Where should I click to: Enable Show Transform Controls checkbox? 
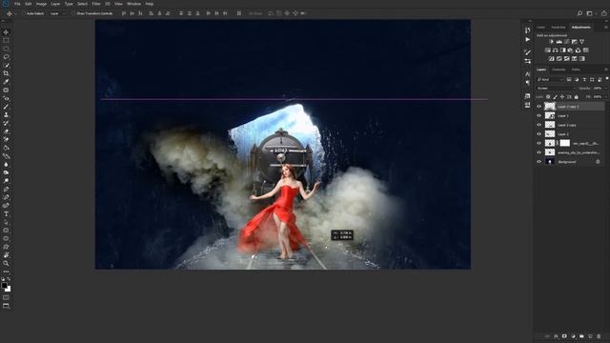(73, 13)
